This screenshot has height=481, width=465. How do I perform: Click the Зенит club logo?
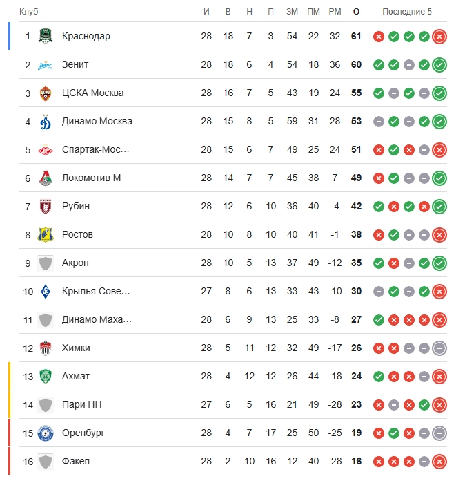tap(46, 65)
